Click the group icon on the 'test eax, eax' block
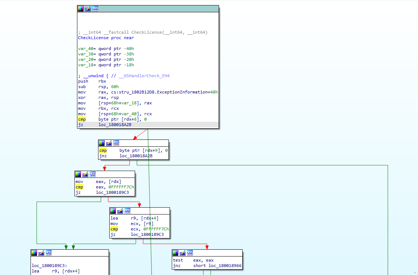418x275 pixels. point(190,253)
